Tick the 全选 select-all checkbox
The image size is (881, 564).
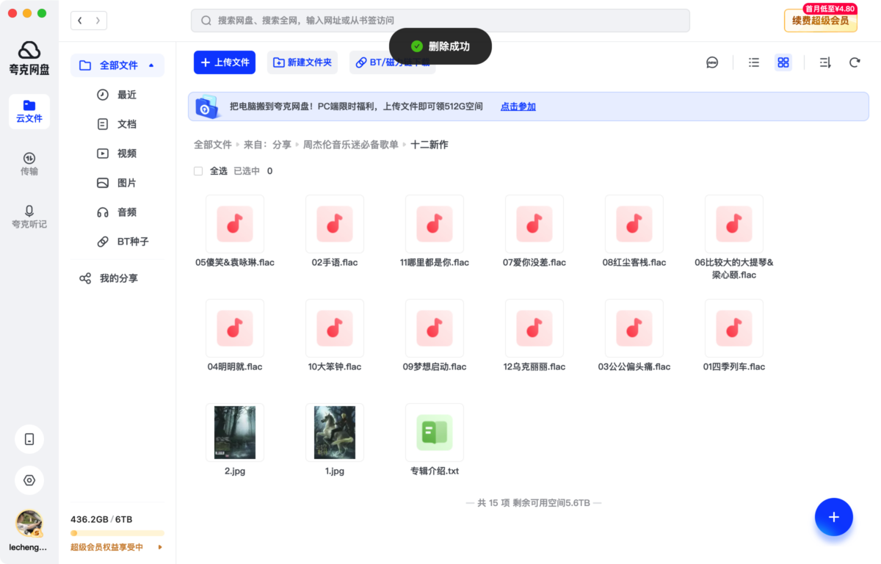click(x=198, y=171)
